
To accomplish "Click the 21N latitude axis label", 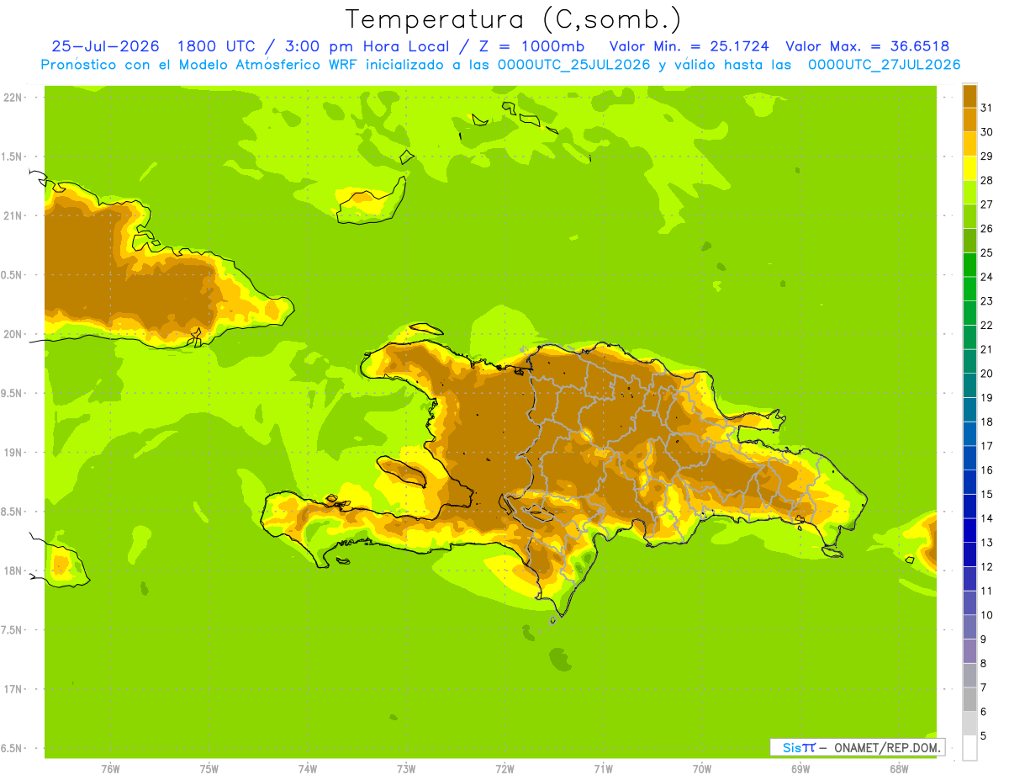I will point(13,215).
